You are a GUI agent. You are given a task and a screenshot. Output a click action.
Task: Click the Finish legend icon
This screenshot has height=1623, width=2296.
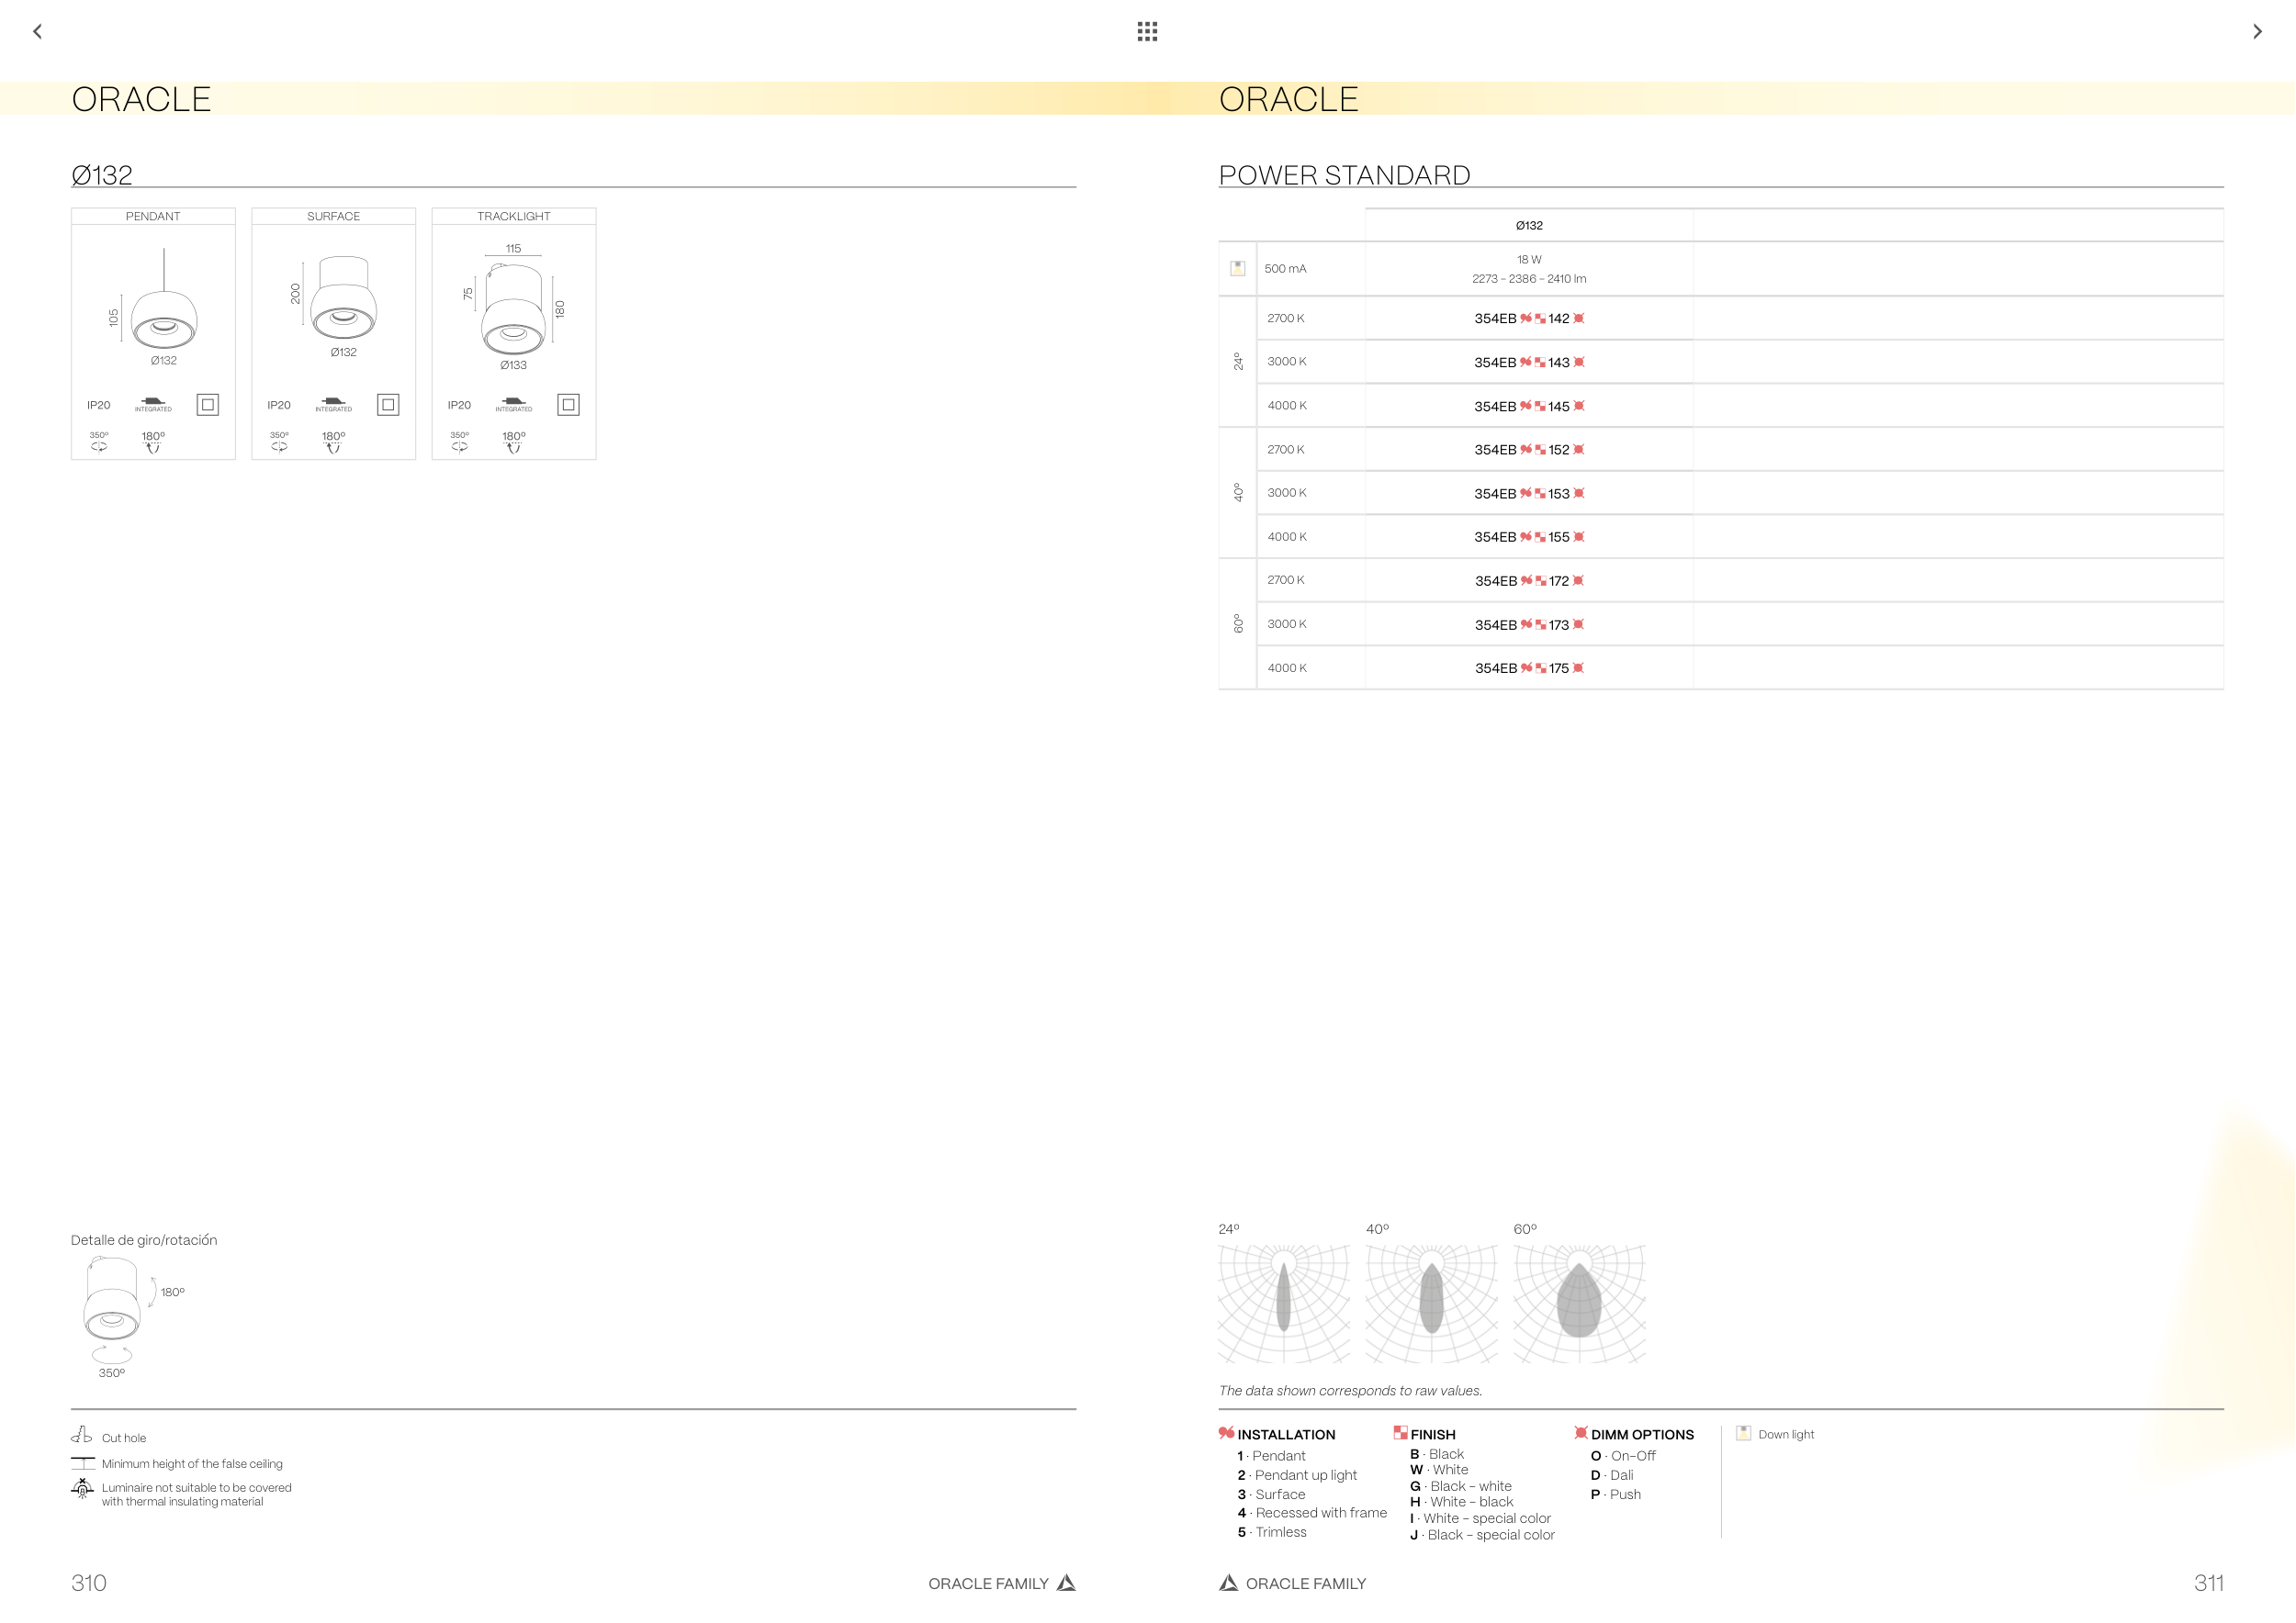[1400, 1433]
